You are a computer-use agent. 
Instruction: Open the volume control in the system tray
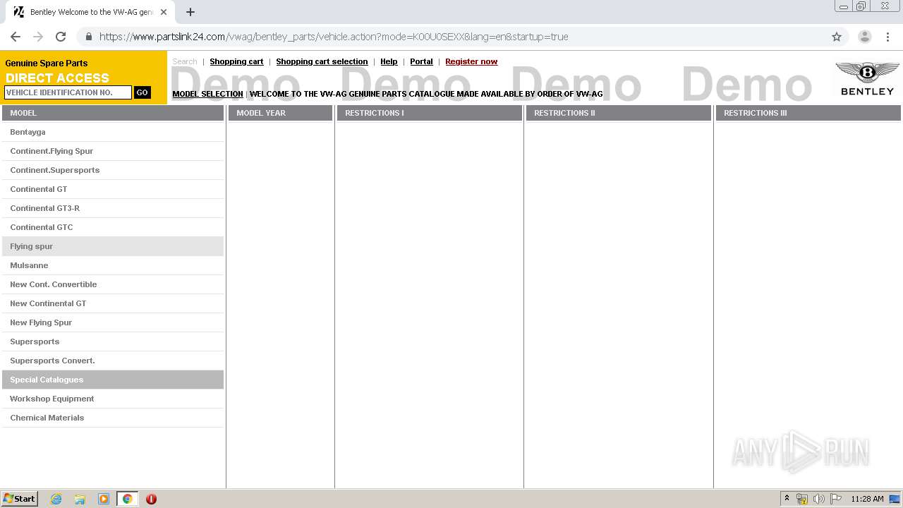tap(819, 499)
